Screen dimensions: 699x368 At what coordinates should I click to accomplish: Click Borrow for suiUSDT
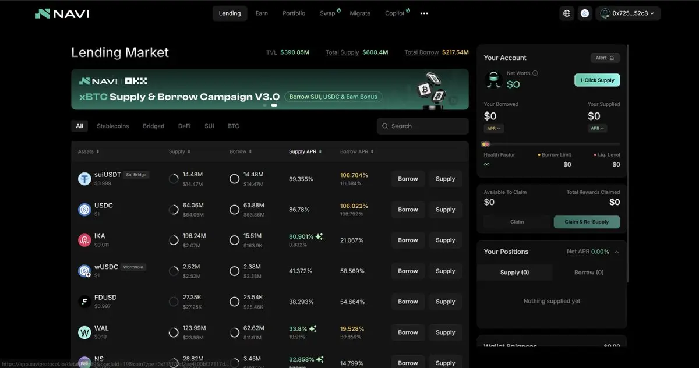[408, 179]
